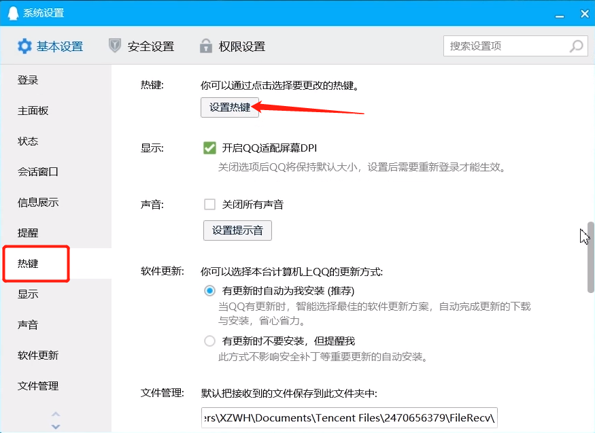
Task: Click the lock icon next to 权限设置
Action: (x=205, y=46)
